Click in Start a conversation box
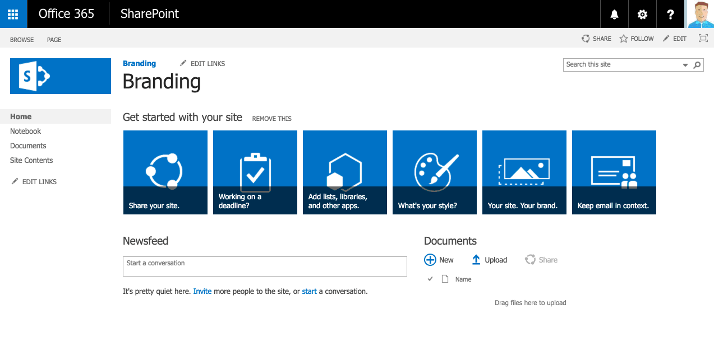Image resolution: width=714 pixels, height=351 pixels. pos(265,266)
